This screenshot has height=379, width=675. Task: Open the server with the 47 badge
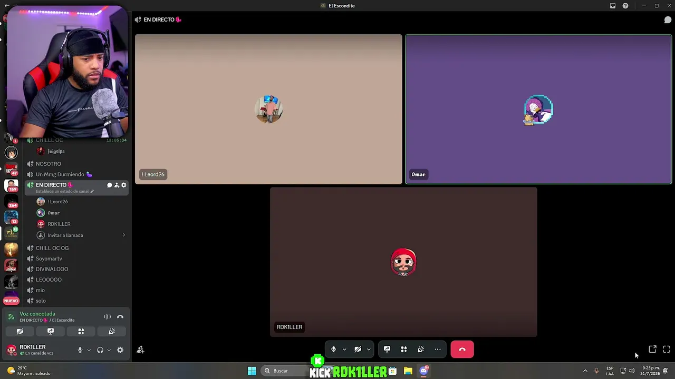coord(11,169)
